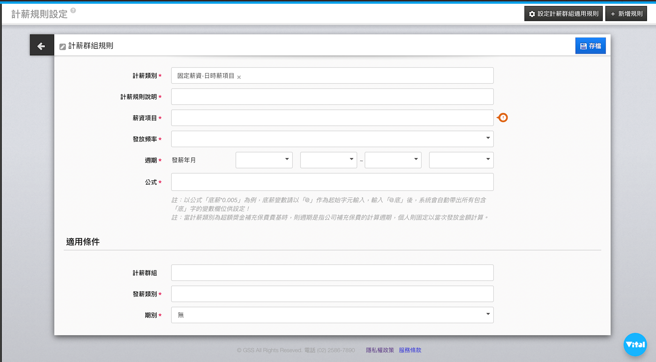Open the 發放頻率 dropdown
This screenshot has width=656, height=362.
point(332,139)
